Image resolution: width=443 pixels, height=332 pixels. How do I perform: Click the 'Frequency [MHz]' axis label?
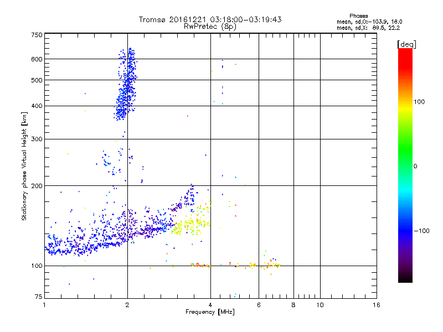coord(210,312)
